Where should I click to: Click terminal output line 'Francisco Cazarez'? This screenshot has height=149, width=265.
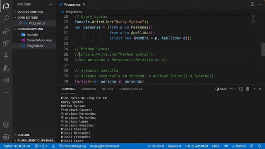(x=77, y=110)
